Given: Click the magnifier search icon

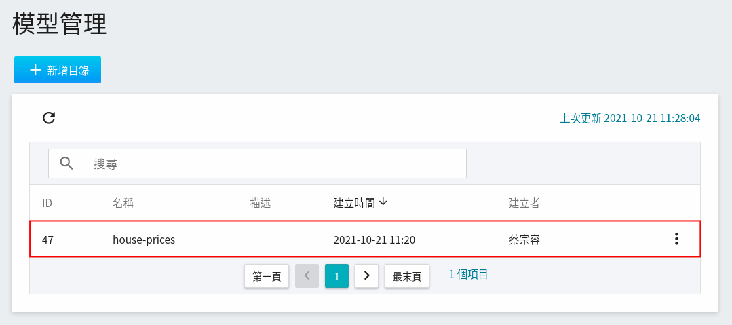Looking at the screenshot, I should (x=66, y=164).
